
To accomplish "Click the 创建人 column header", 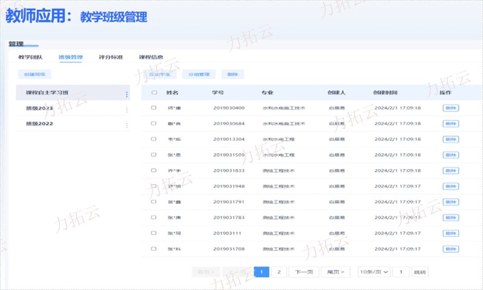I will (x=337, y=92).
